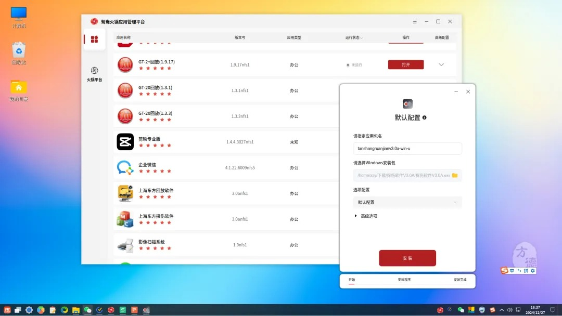Open the hamburger menu in the title bar
Screen dimensions: 562x316
[415, 21]
